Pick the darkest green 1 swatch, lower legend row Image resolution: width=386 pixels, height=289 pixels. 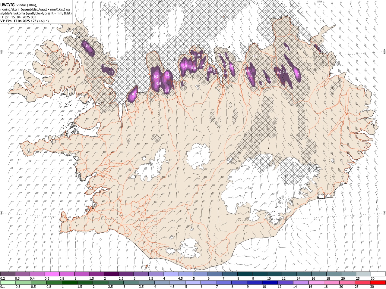70,282
